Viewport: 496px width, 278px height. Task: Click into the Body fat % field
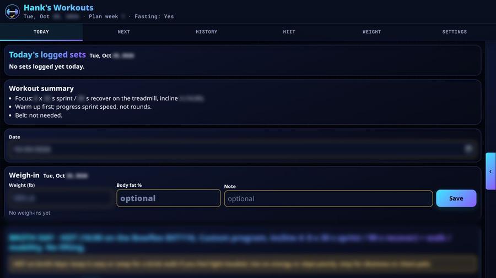169,198
